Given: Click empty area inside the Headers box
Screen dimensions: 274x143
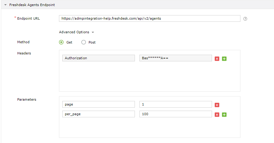Looking at the screenshot, I should 149,77.
